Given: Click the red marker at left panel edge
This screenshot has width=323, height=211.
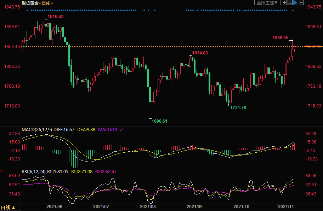Looking at the screenshot, I should point(1,171).
